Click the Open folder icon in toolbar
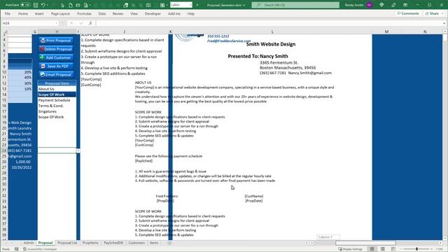Viewport: 448px width, 252px height. pos(78,5)
